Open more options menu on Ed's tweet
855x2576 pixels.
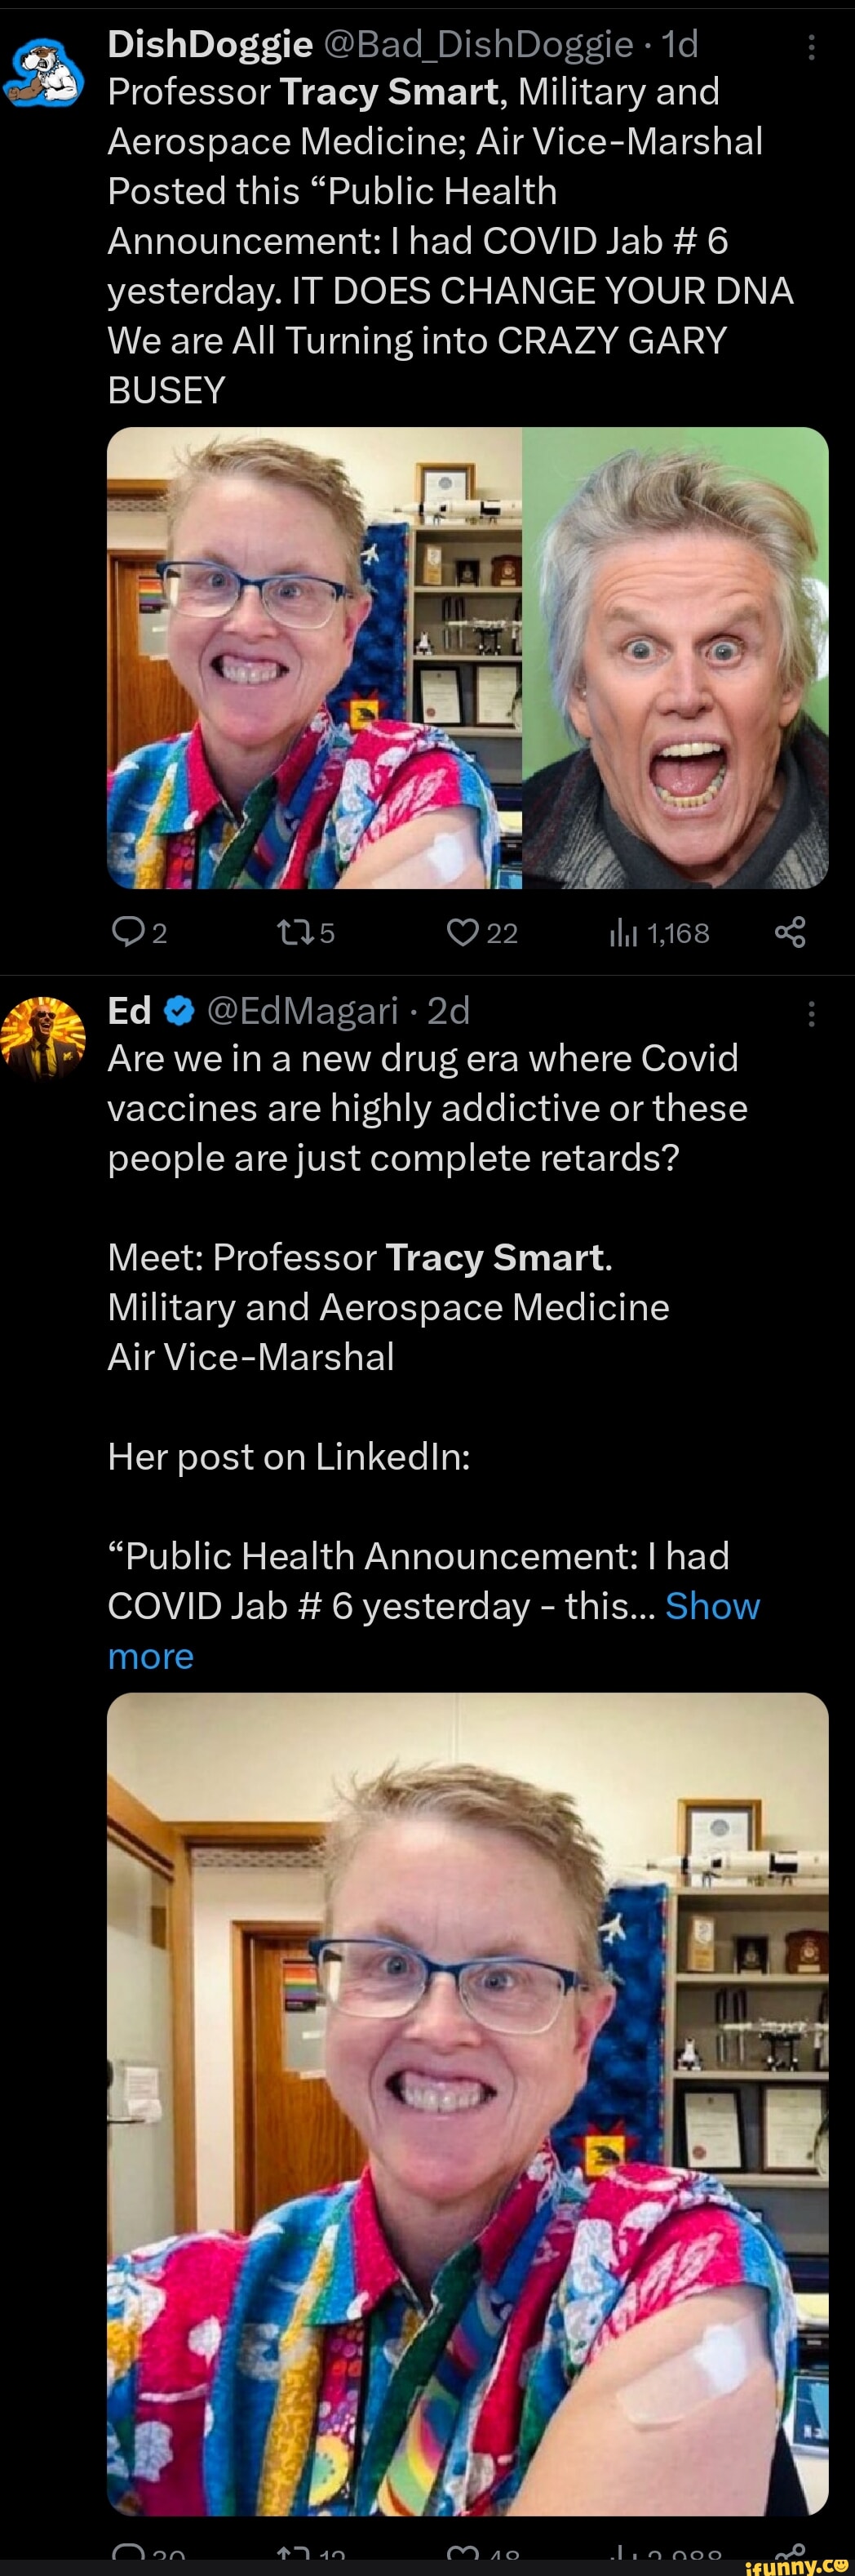point(811,1014)
